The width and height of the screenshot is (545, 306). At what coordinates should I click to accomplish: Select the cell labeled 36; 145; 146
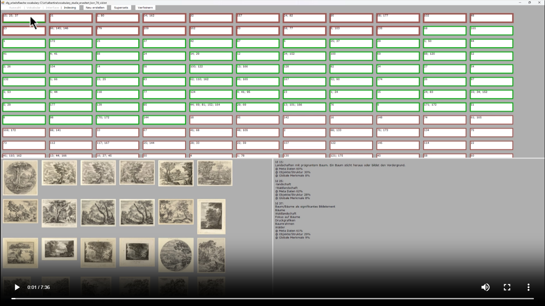(71, 31)
